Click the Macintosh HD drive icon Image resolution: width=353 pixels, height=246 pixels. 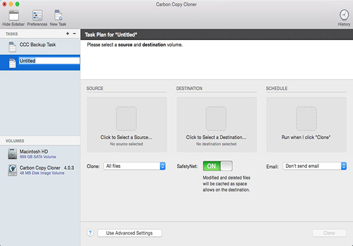(x=13, y=154)
